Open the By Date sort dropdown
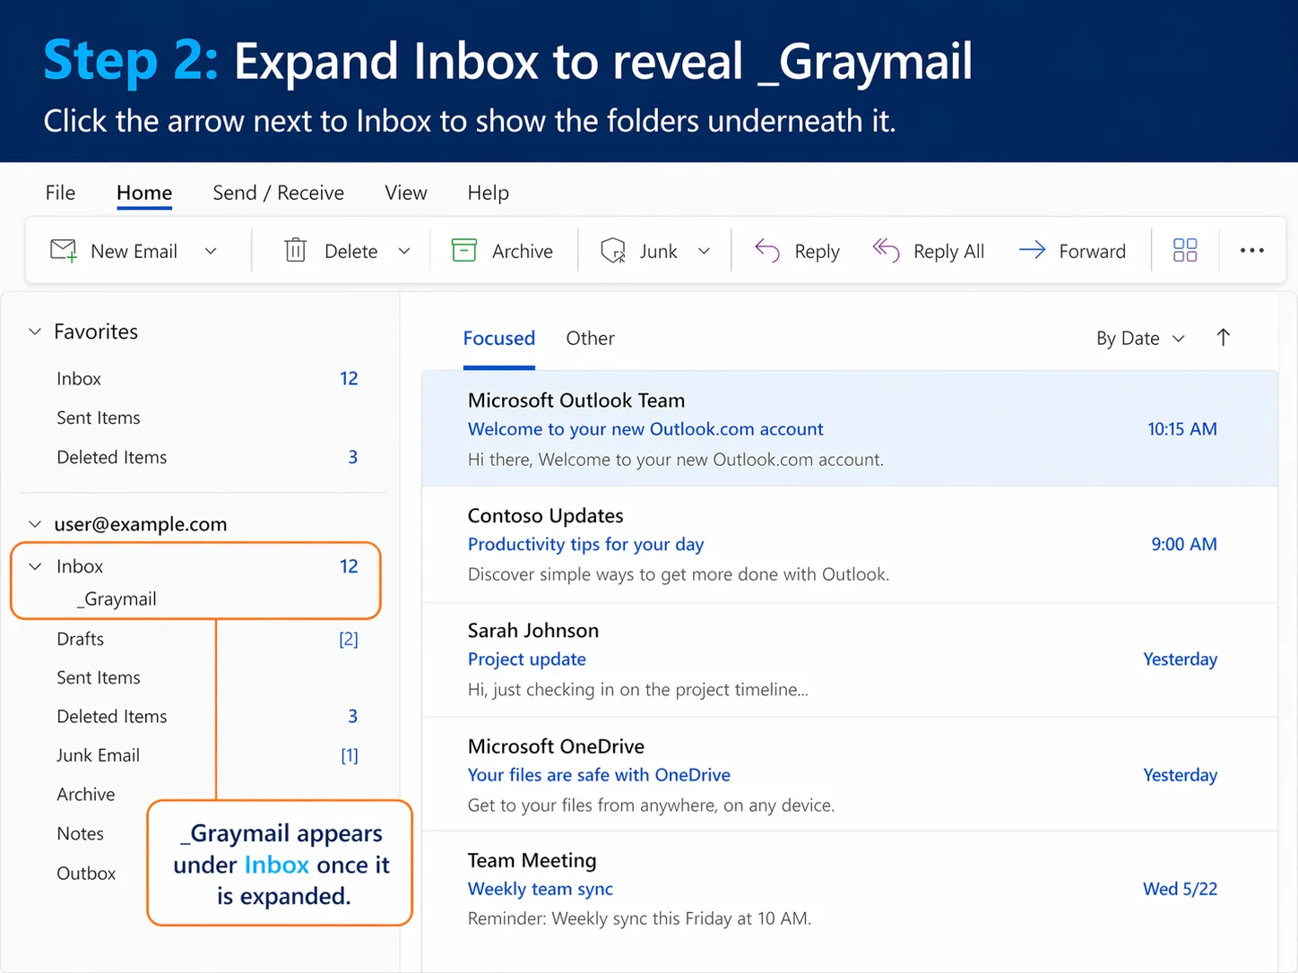This screenshot has width=1298, height=973. [x=1140, y=339]
